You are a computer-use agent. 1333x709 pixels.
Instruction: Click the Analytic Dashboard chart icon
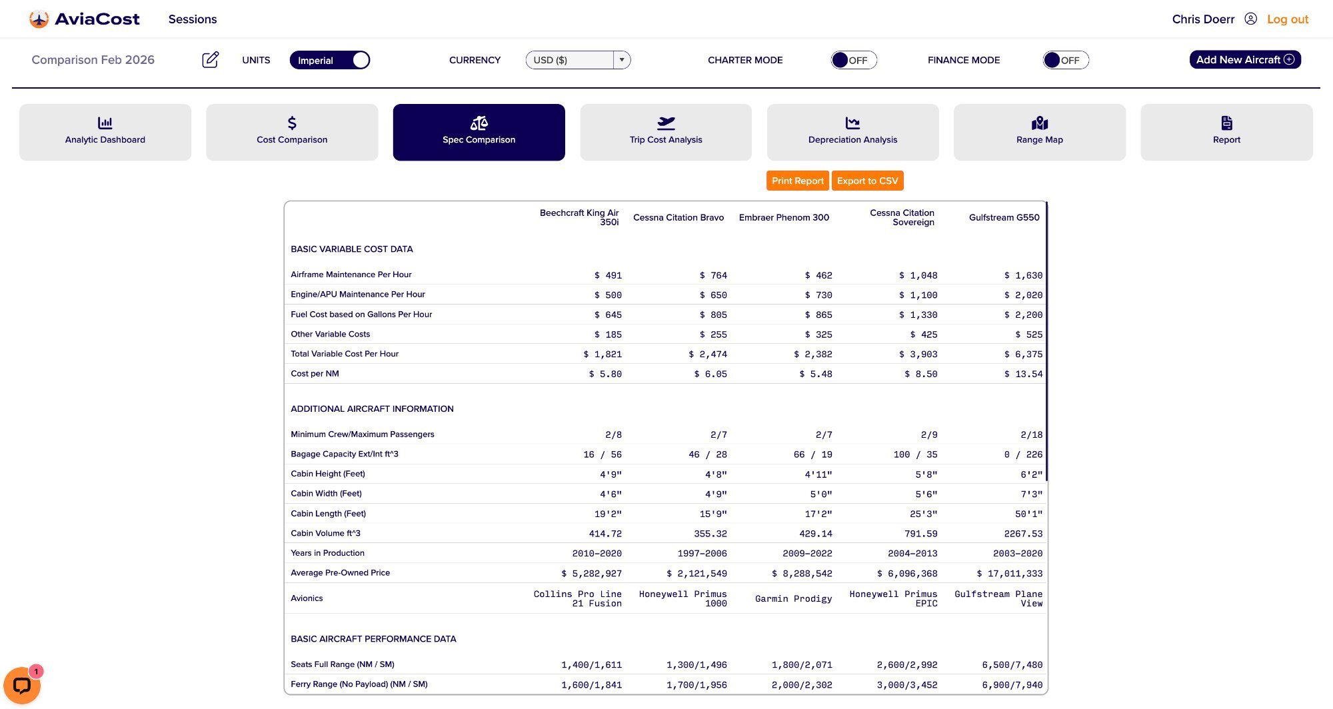105,123
